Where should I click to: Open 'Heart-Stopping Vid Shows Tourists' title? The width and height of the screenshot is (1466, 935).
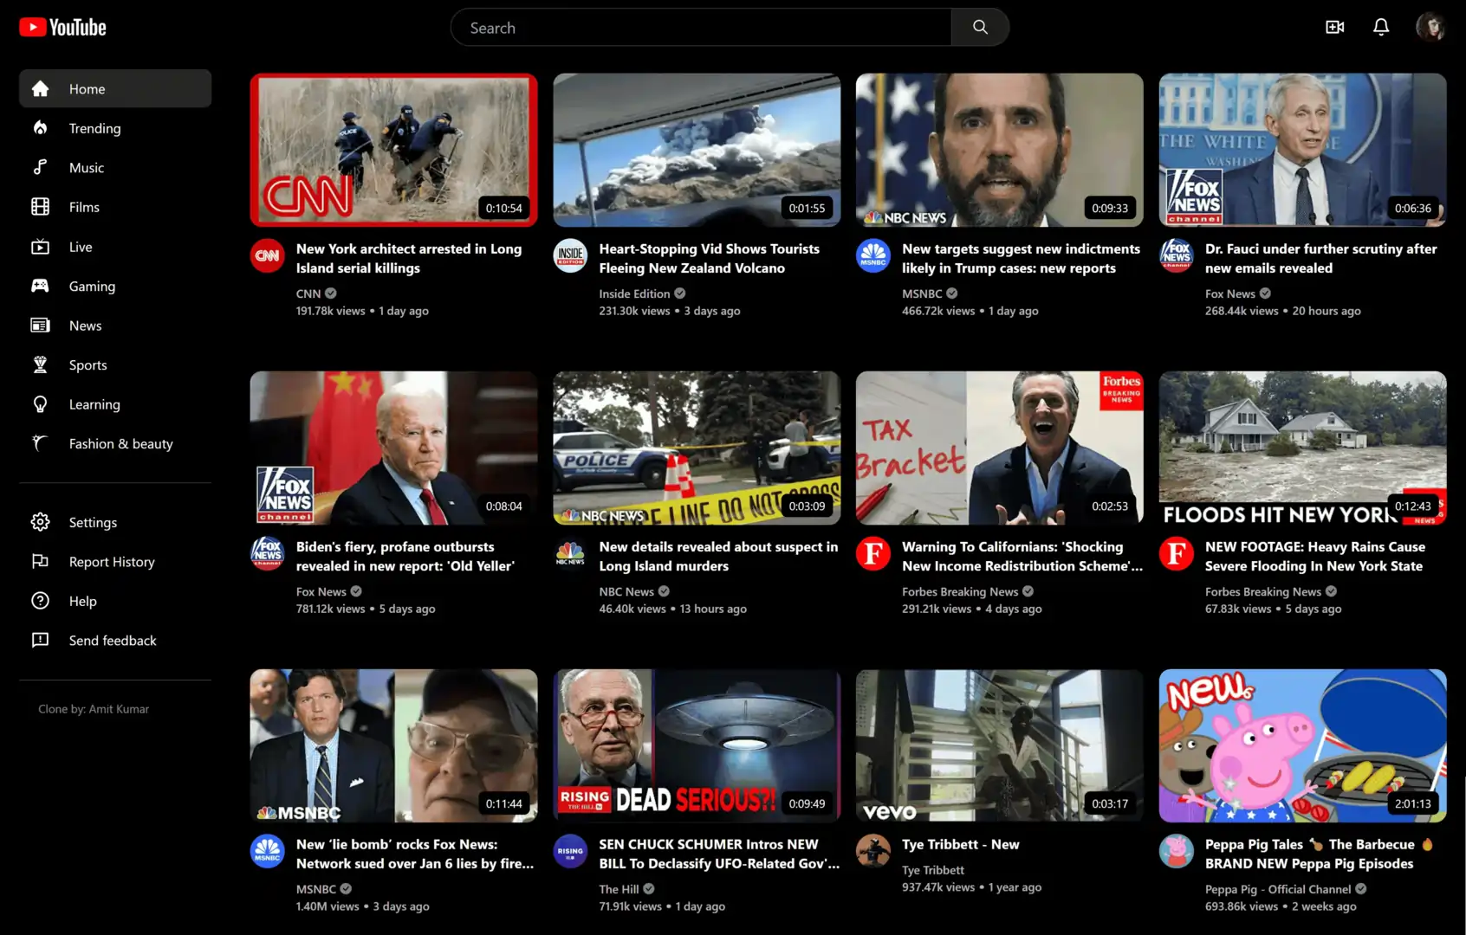(709, 258)
